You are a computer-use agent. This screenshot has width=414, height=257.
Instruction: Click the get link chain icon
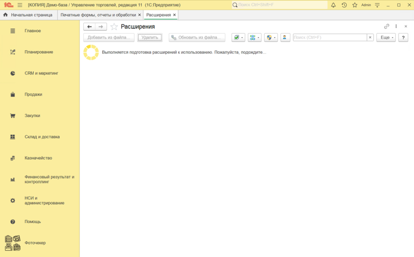(387, 26)
